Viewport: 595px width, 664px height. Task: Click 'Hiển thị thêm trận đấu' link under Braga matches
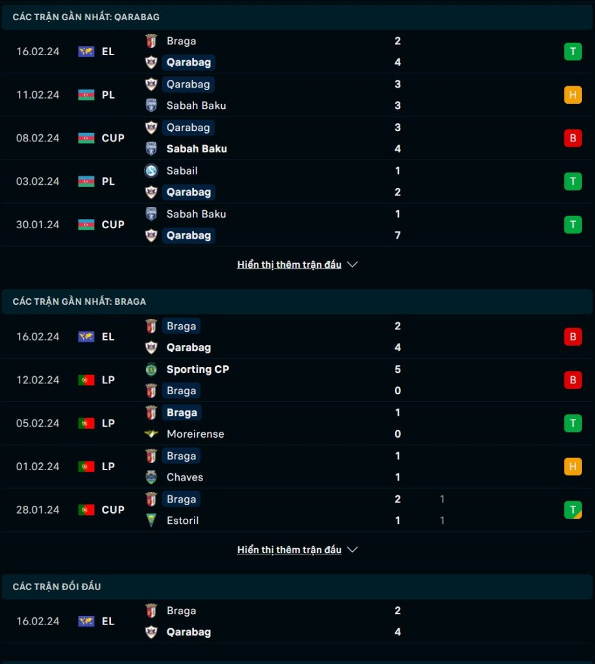point(289,550)
